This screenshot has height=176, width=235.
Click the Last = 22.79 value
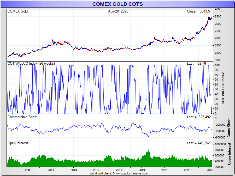pyautogui.click(x=196, y=64)
